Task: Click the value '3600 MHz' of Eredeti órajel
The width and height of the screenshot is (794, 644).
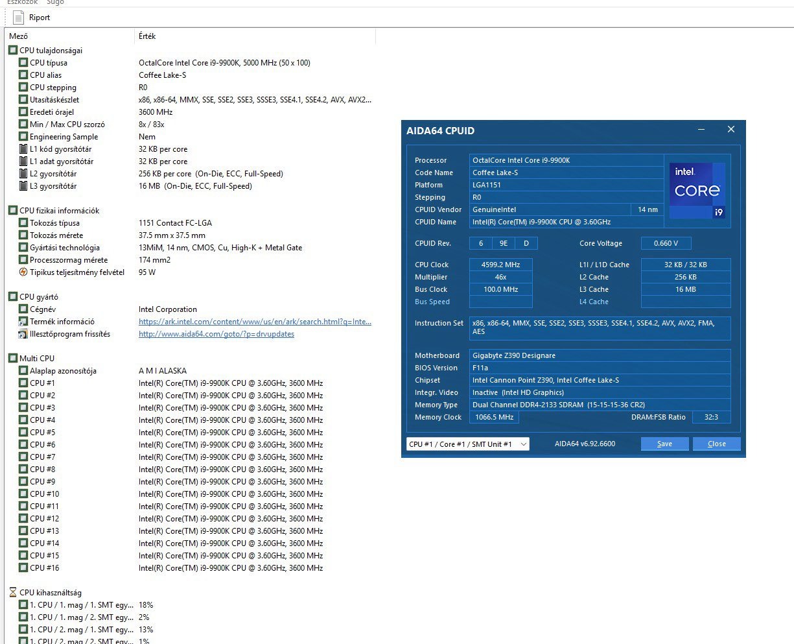Action: [x=156, y=112]
